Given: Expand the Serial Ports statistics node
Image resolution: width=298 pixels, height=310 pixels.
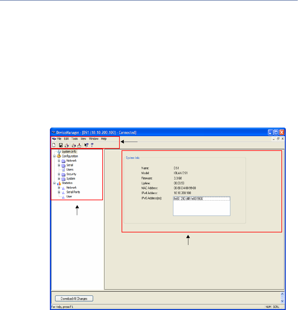Looking at the screenshot, I should [x=59, y=192].
